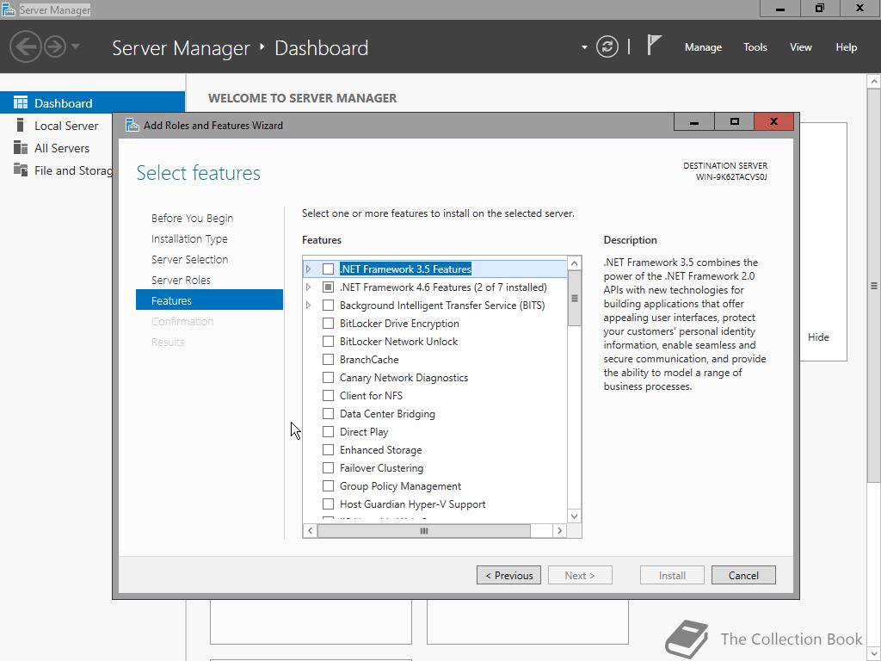Open the notifications flag icon
The width and height of the screenshot is (881, 661).
654,45
